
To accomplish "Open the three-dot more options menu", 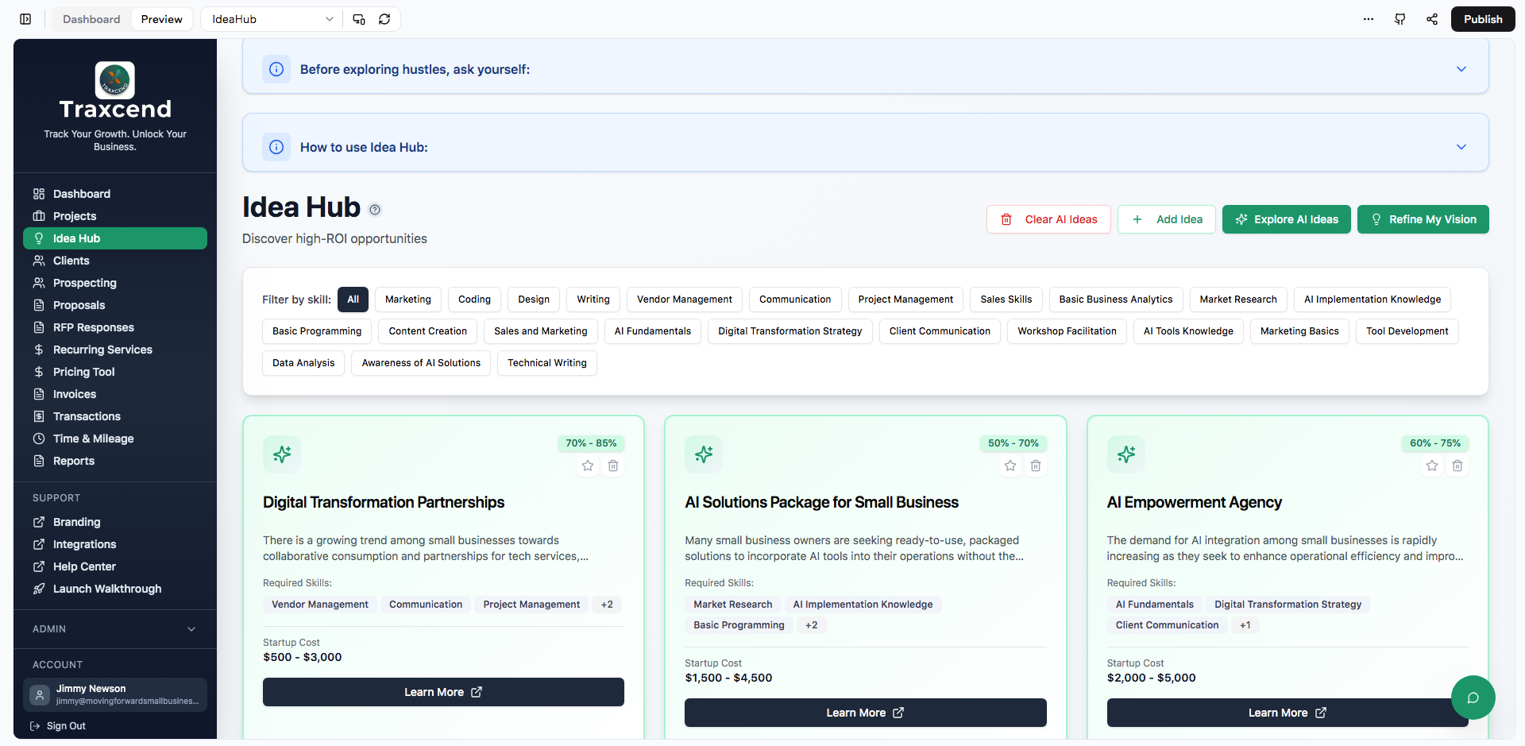I will [x=1368, y=19].
